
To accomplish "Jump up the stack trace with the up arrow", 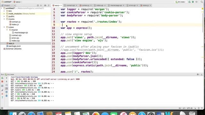I will click(6, 78).
